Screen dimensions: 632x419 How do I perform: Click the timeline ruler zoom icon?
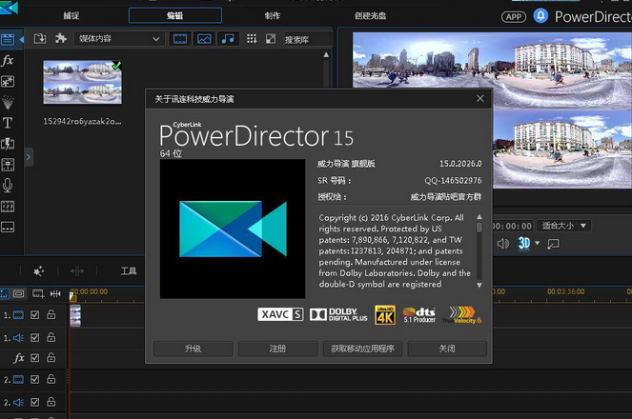click(x=55, y=294)
